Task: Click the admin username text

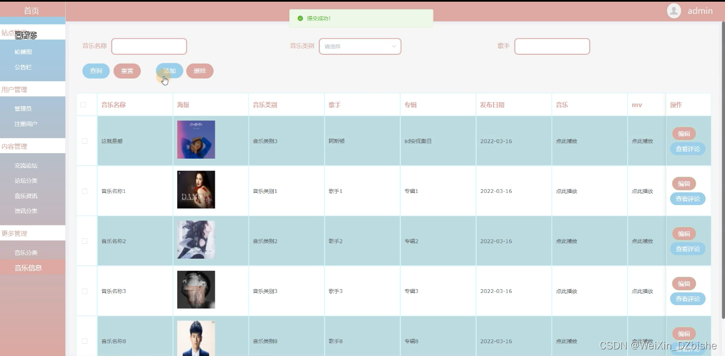Action: click(x=700, y=11)
